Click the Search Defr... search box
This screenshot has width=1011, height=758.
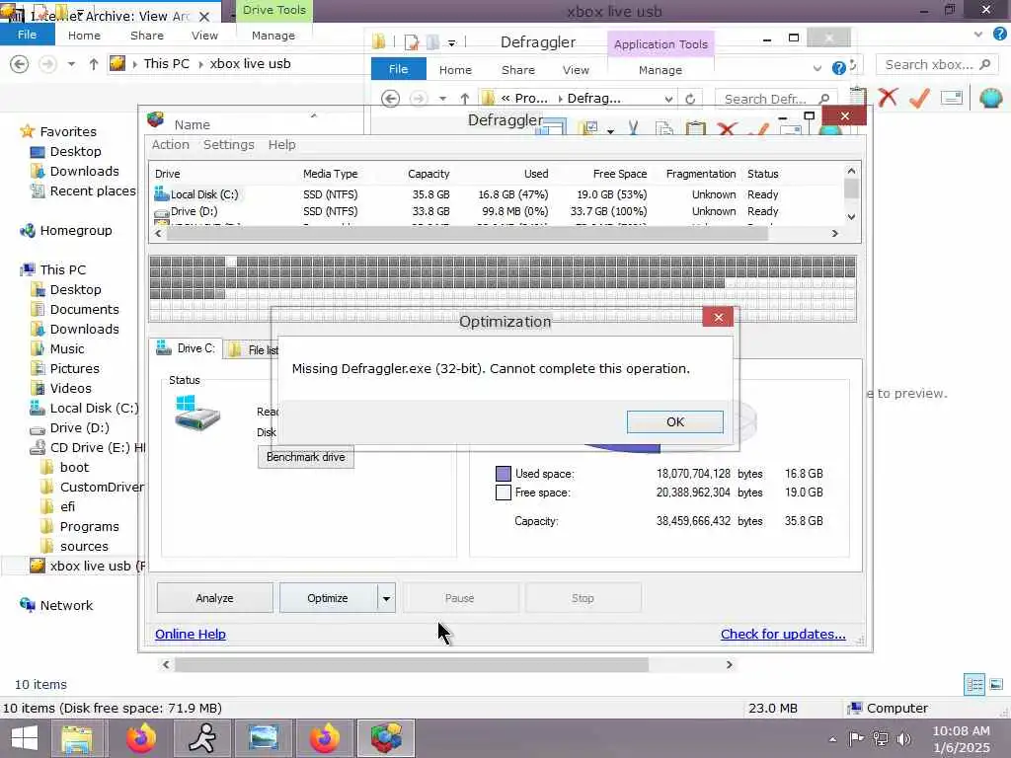[x=776, y=99]
